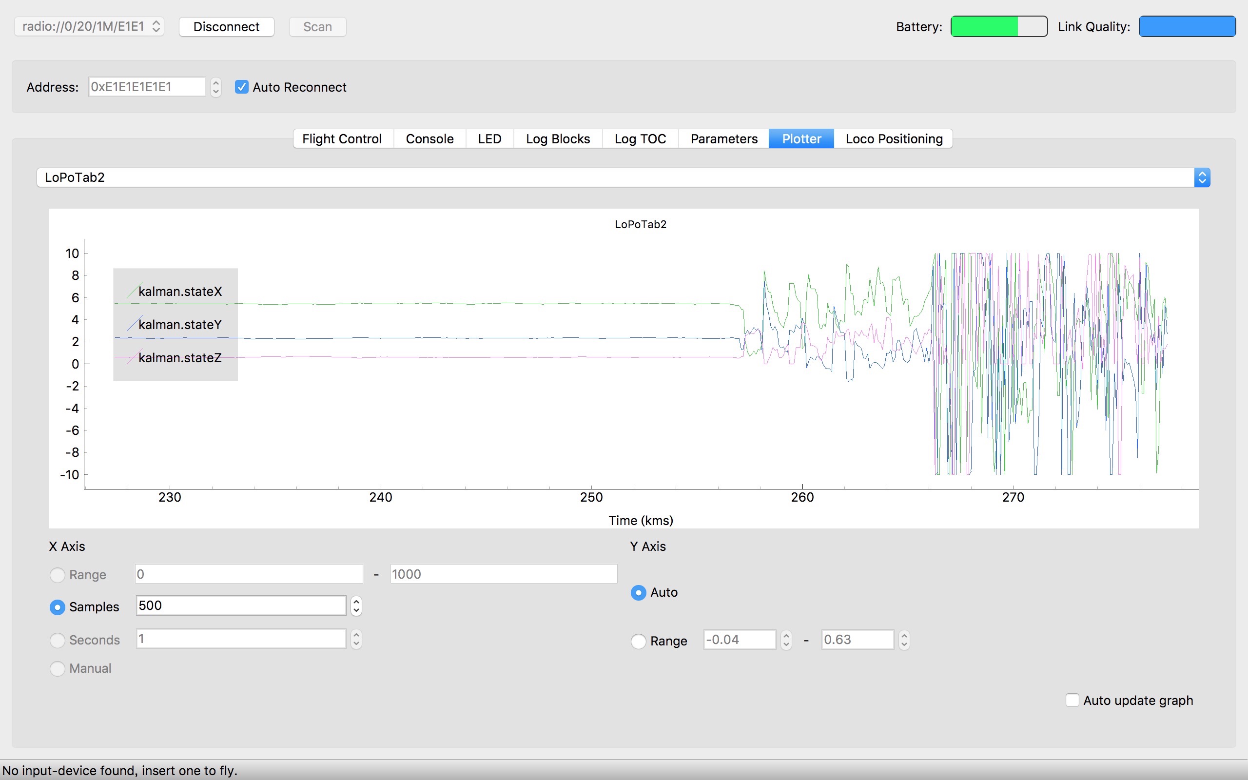The image size is (1248, 780).
Task: Click the kalman.stateX legend line icon
Action: (x=134, y=291)
